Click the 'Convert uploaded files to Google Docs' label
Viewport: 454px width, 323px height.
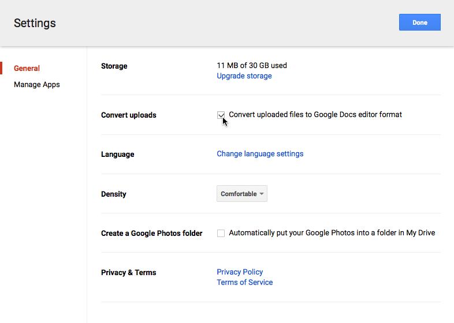coord(315,114)
